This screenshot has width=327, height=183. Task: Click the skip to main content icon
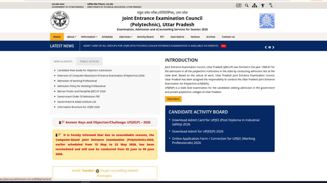238,5
